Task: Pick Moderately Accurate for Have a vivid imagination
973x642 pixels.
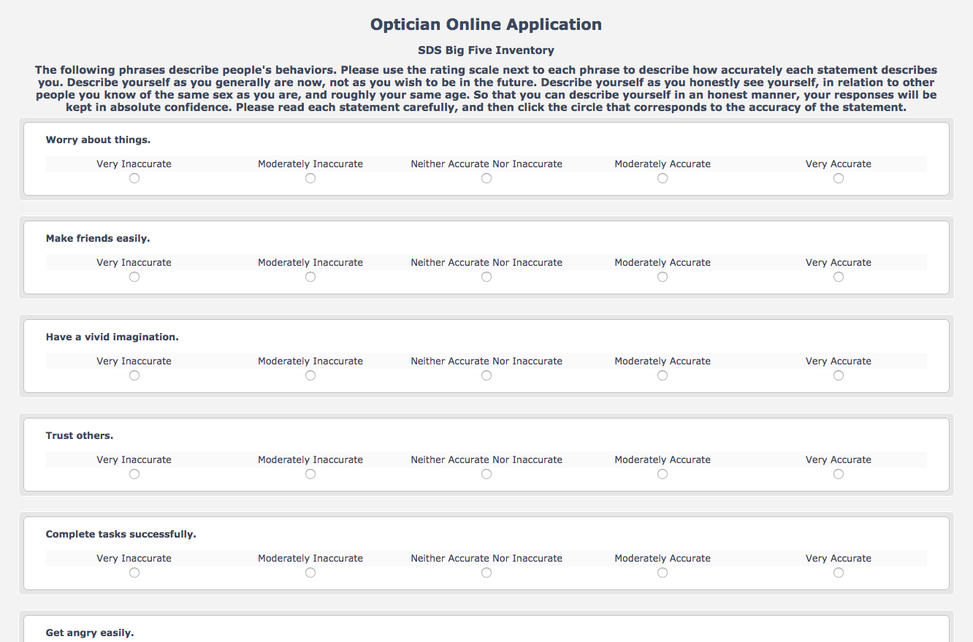Action: tap(663, 375)
